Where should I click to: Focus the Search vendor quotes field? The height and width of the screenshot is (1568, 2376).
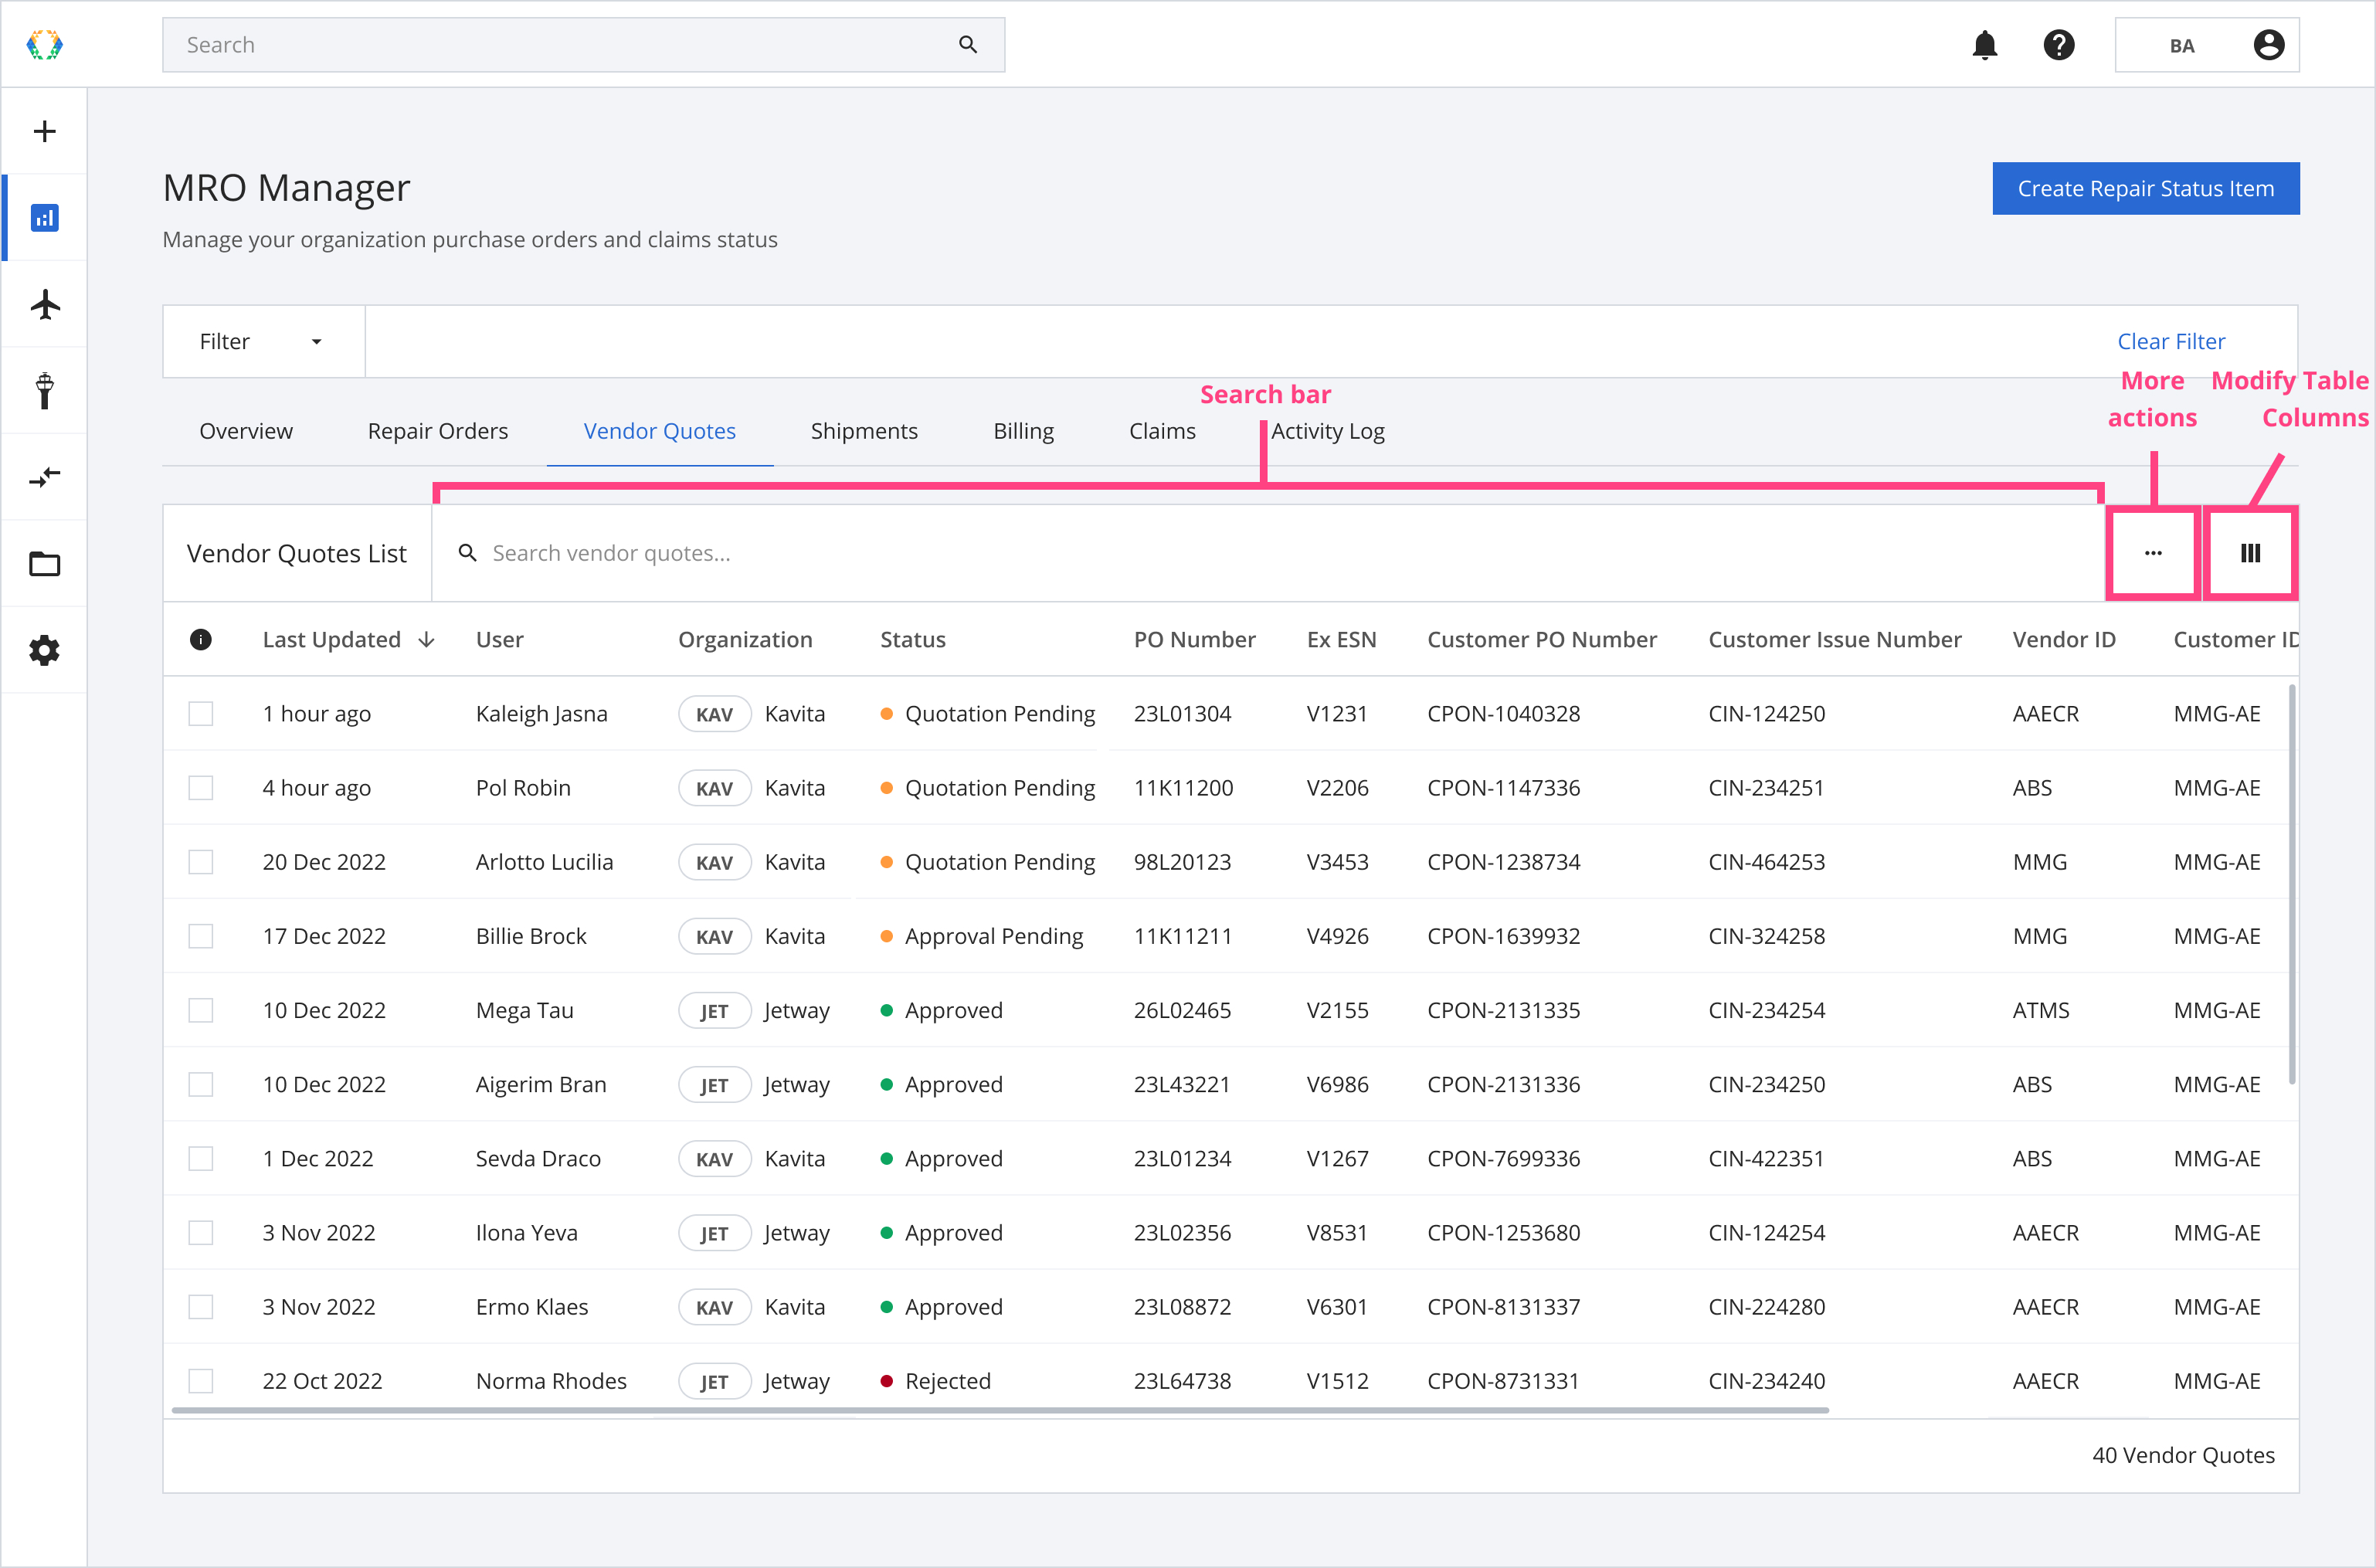pyautogui.click(x=1268, y=553)
